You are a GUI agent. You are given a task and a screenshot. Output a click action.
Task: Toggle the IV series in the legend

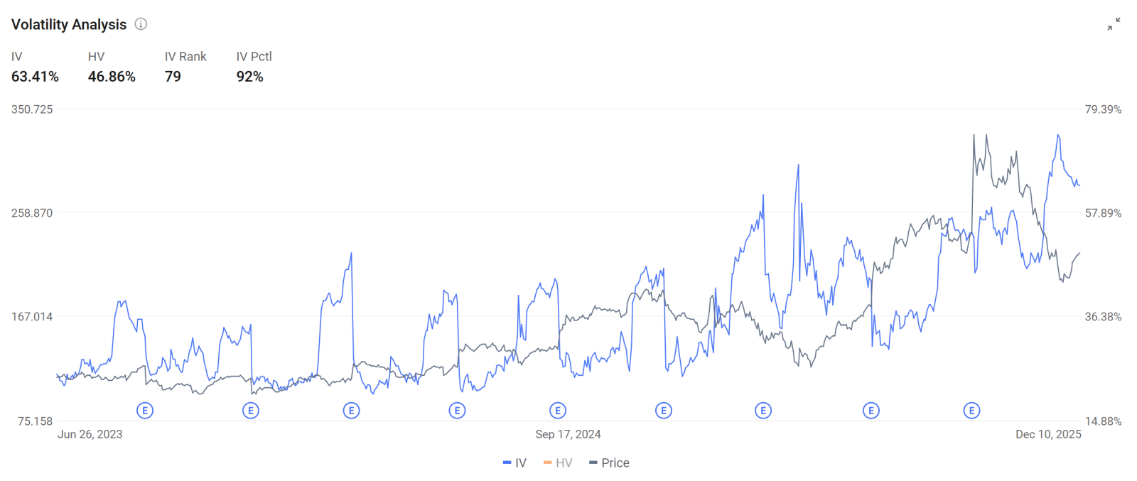[x=514, y=463]
